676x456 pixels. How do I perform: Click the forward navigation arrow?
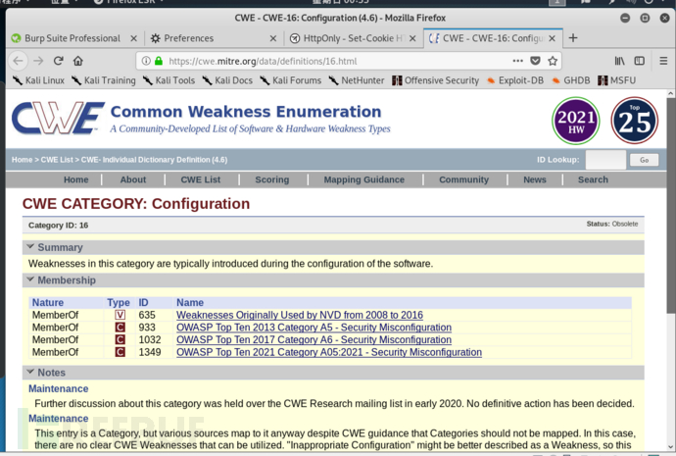pos(38,61)
